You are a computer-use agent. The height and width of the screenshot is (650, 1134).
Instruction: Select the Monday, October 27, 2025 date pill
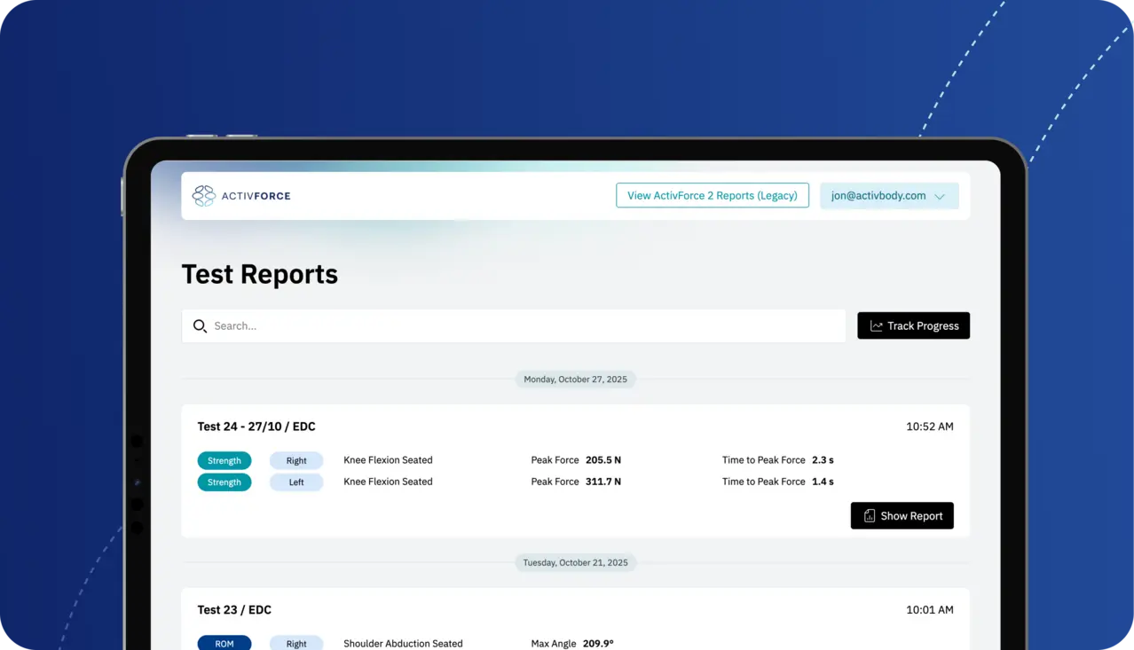tap(575, 380)
